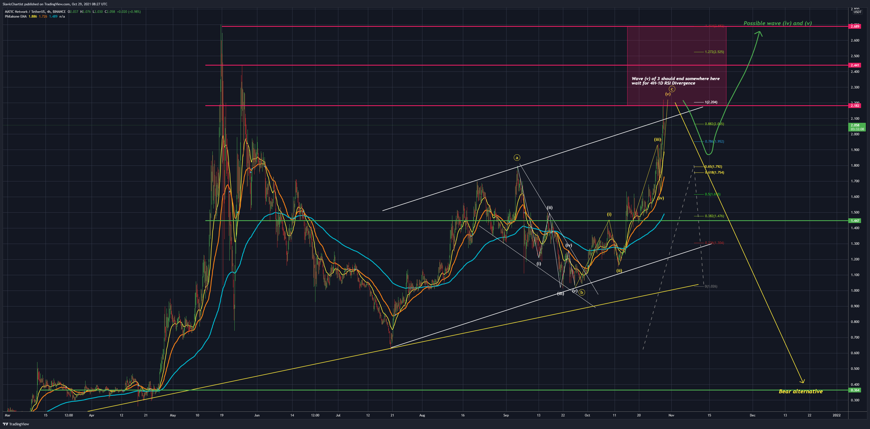Select the 2.182 red price level tag
This screenshot has height=429, width=870.
(x=855, y=106)
